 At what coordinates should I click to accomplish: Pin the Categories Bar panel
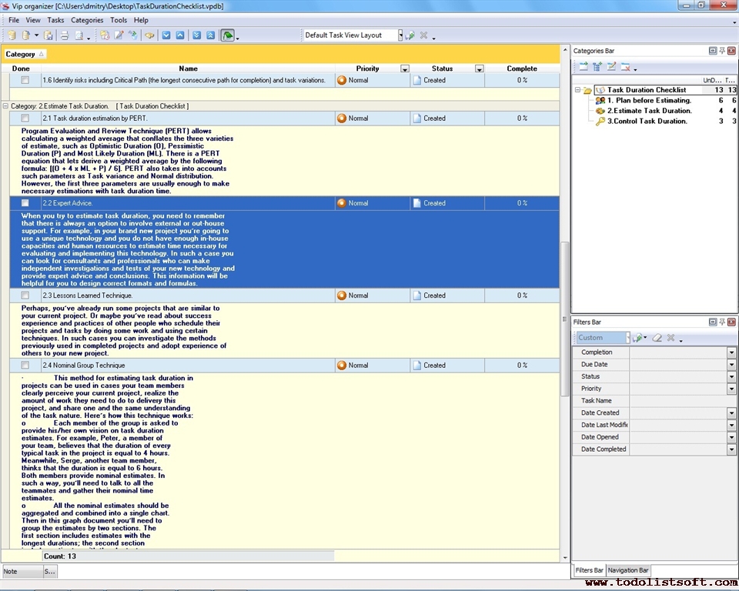pos(722,51)
